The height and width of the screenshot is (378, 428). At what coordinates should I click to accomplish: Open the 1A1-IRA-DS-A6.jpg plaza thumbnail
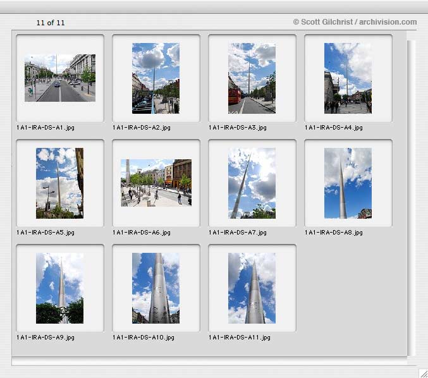156,183
